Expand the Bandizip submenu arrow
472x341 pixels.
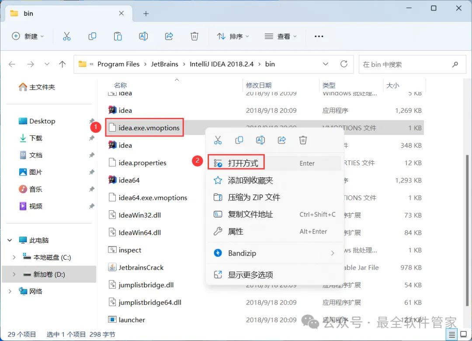(x=333, y=253)
